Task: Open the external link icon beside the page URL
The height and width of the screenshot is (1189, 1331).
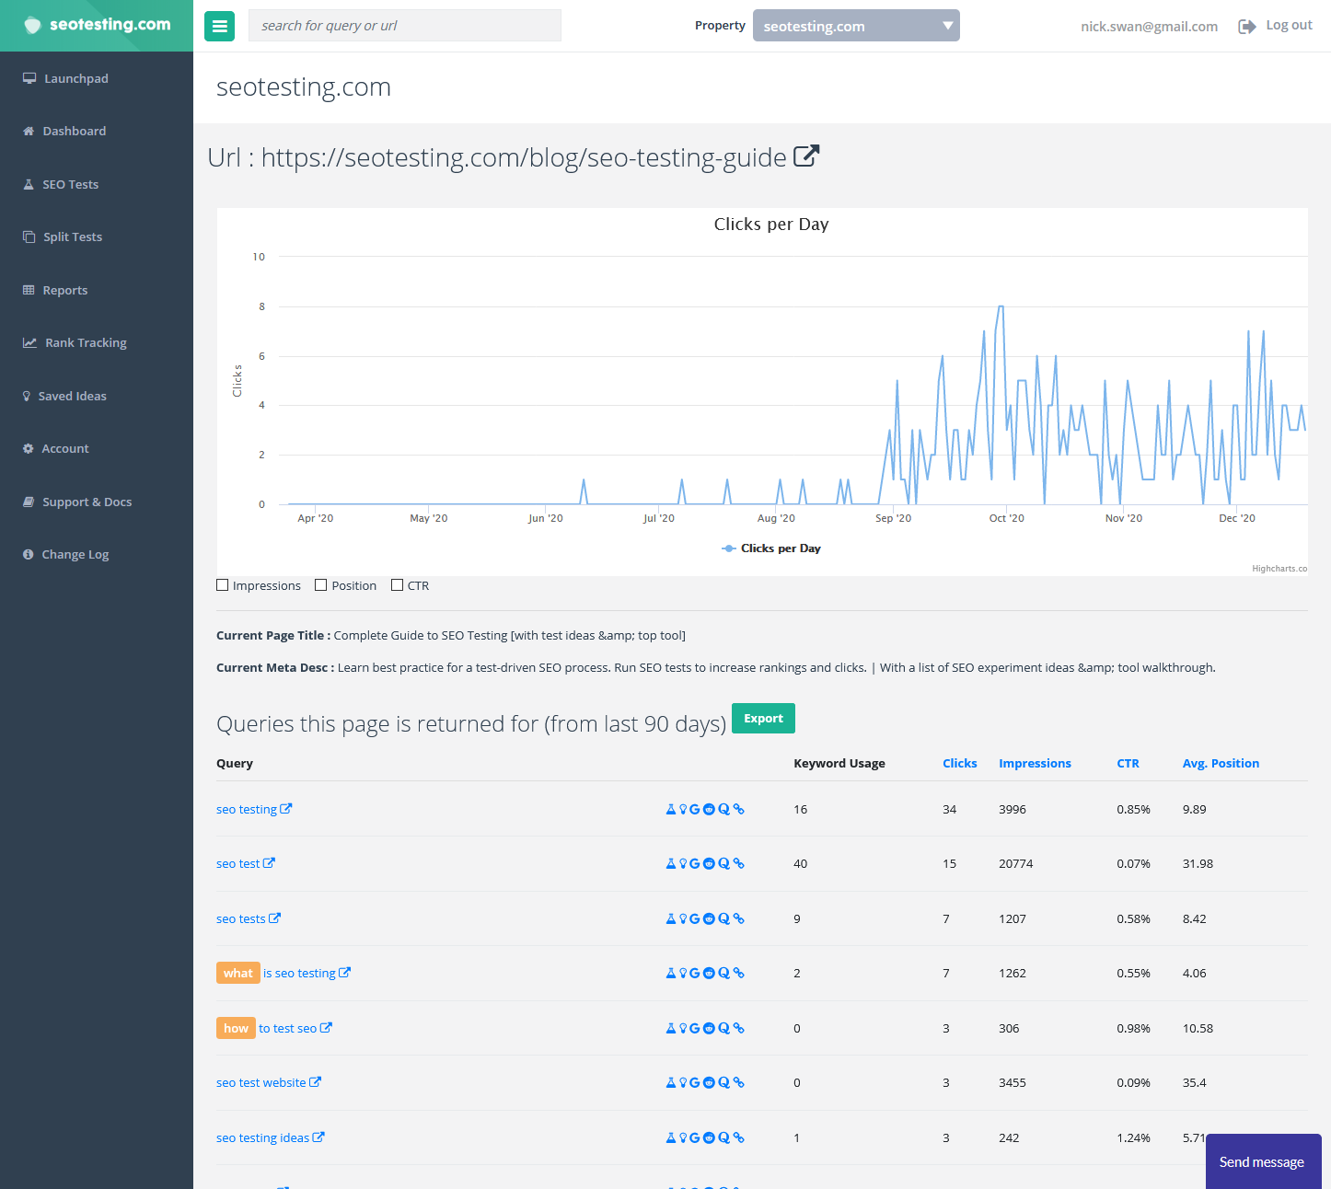Action: click(806, 156)
